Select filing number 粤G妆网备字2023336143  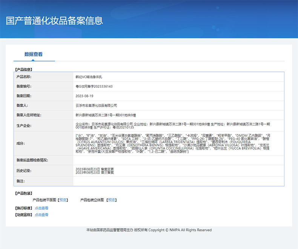[x=94, y=87]
